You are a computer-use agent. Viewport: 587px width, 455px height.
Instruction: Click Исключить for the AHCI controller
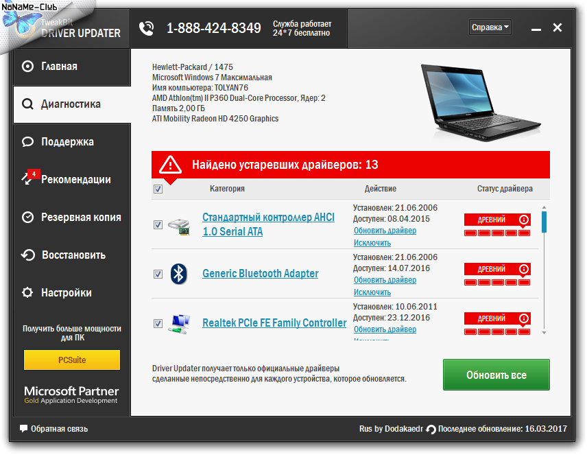pos(372,243)
